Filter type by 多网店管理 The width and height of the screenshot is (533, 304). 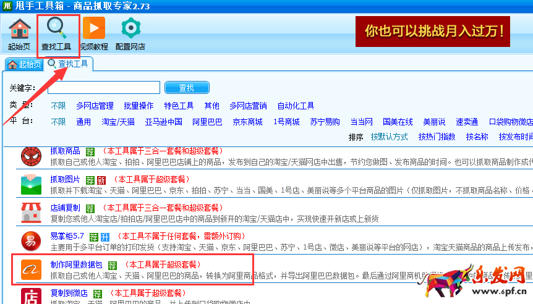click(x=95, y=106)
